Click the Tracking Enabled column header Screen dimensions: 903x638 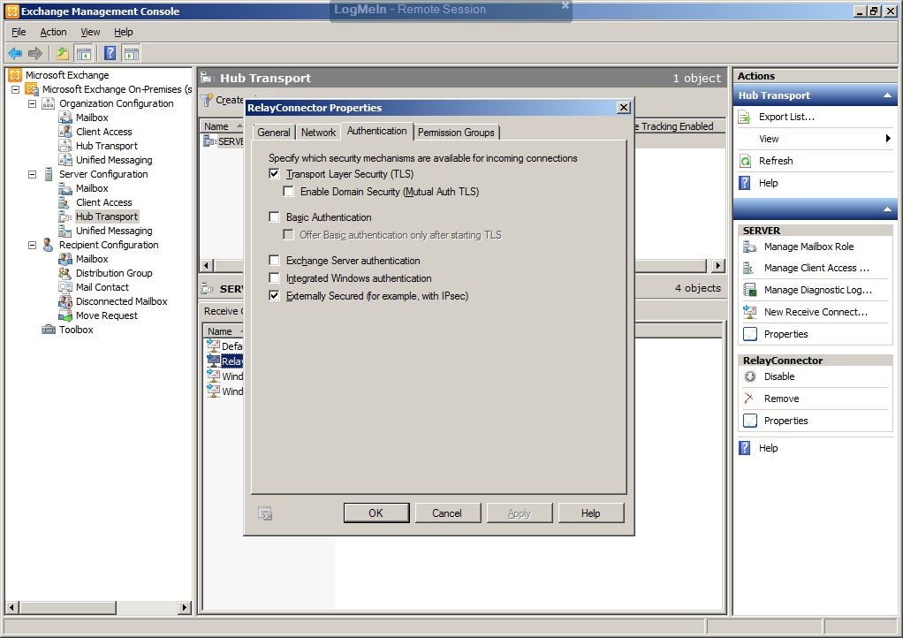(x=678, y=126)
